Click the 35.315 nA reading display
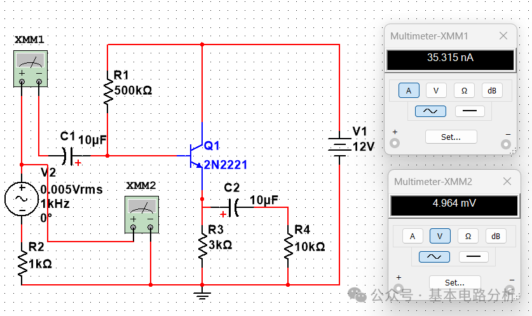532x316 pixels. point(451,60)
